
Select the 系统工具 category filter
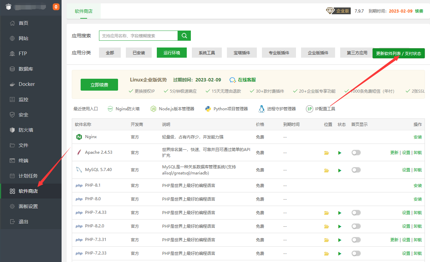(x=207, y=53)
